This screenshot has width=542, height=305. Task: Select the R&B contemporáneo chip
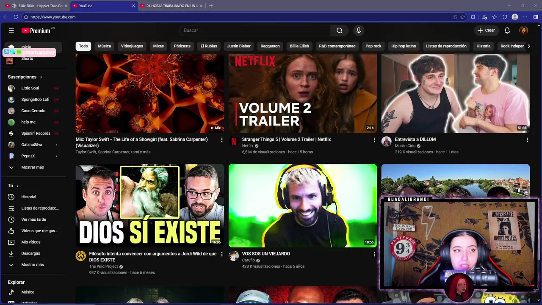(337, 46)
